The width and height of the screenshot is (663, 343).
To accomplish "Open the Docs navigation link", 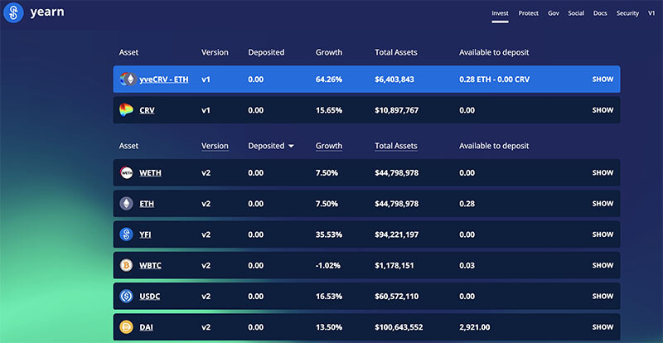I will point(600,13).
